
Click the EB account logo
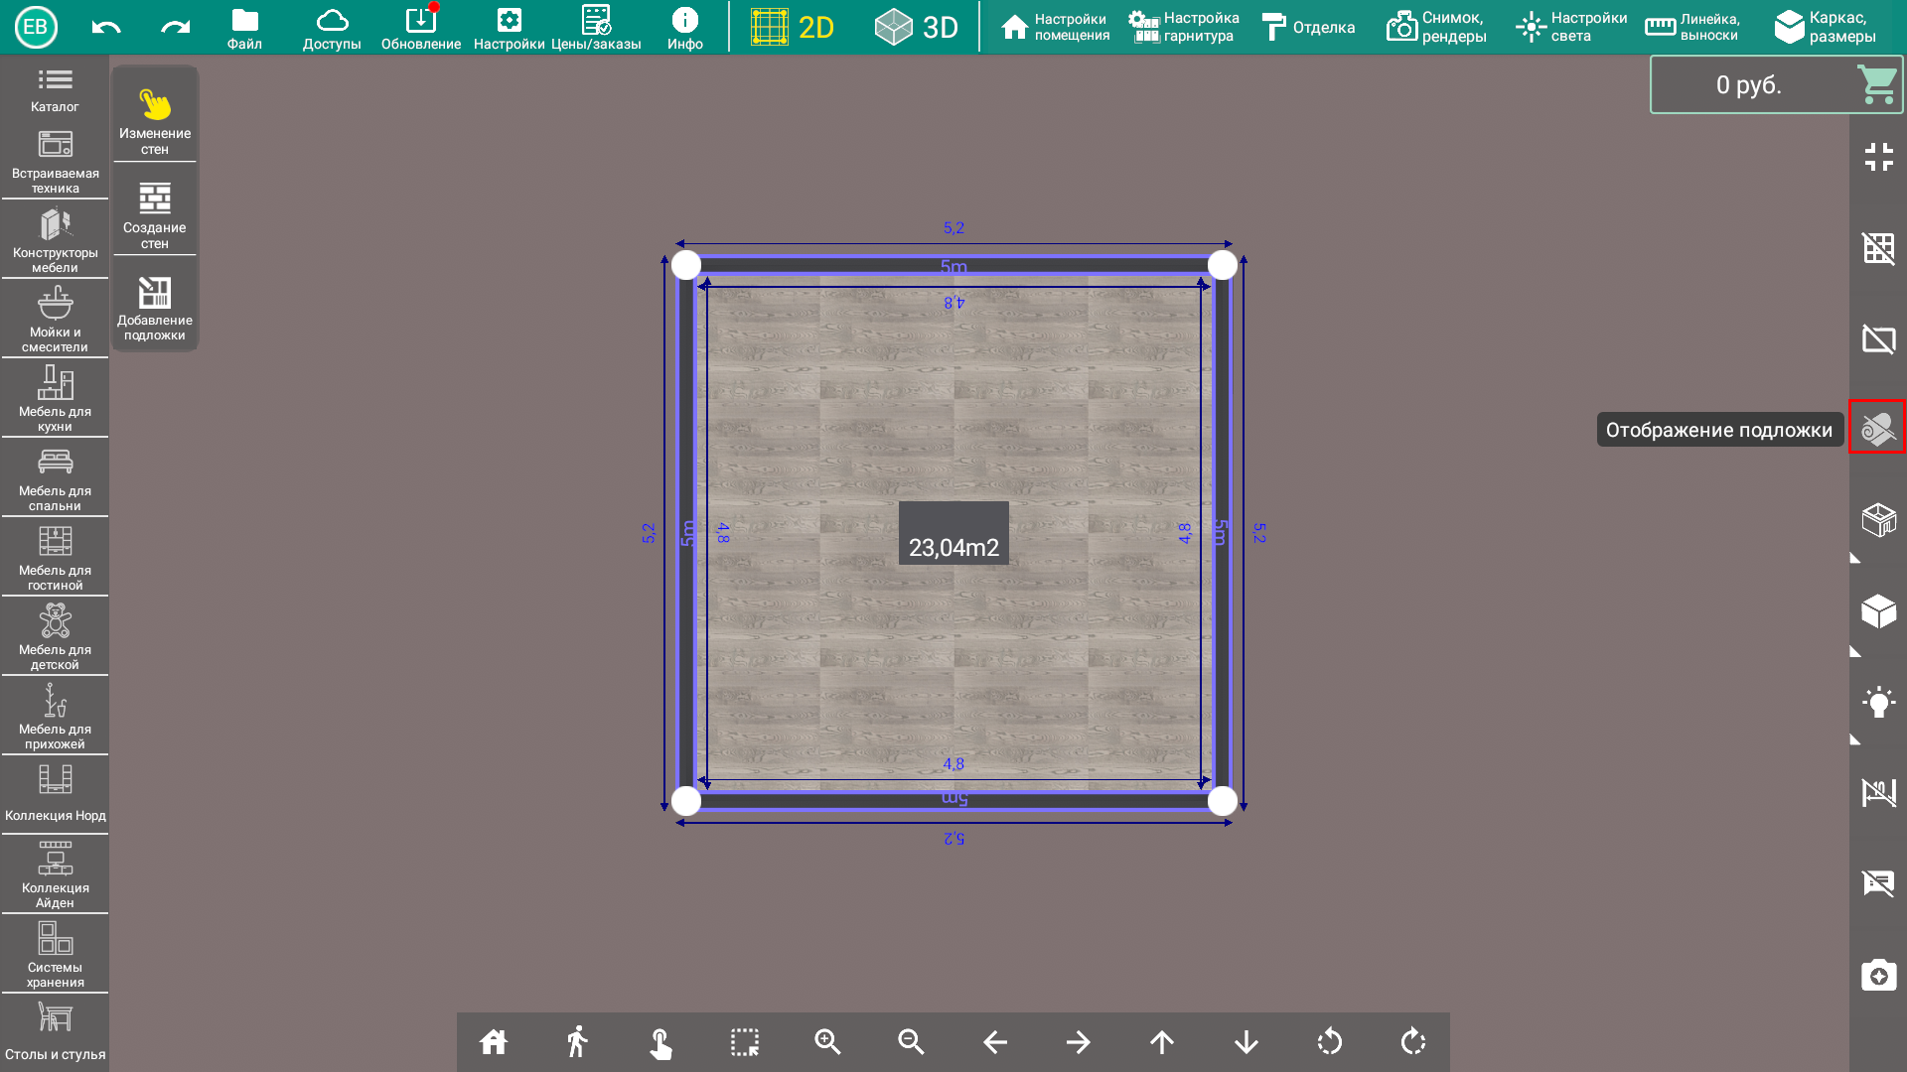36,27
